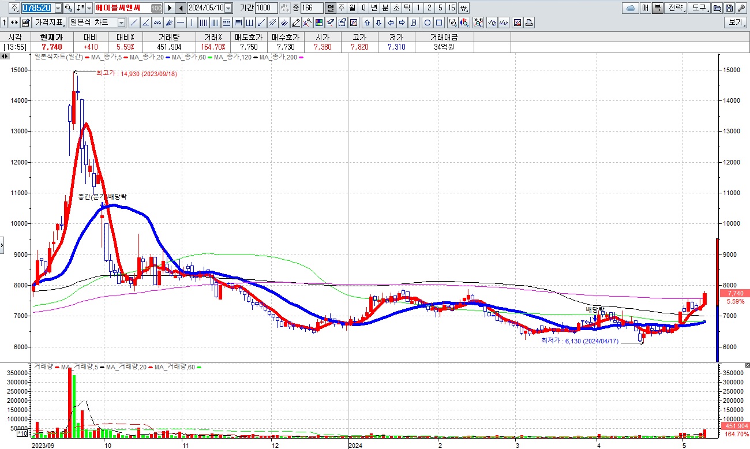Click the stock code 078520 input field

[x=37, y=8]
